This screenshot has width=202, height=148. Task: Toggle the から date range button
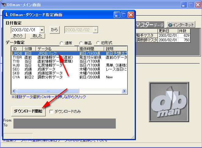(54, 29)
